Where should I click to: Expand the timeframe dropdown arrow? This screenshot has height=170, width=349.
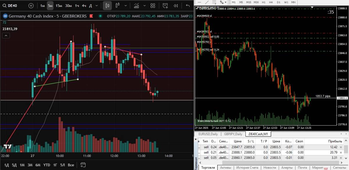(97, 6)
